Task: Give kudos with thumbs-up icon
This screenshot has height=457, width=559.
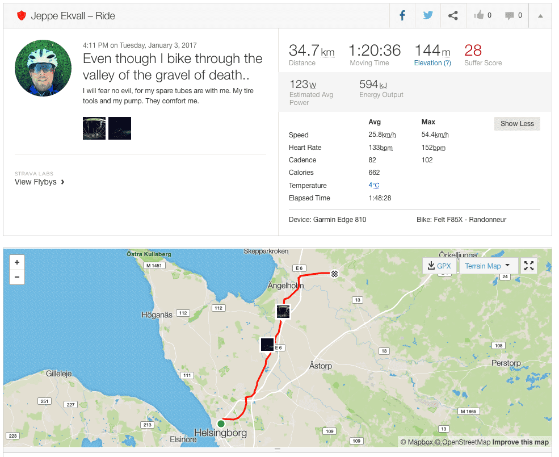Action: pos(479,15)
